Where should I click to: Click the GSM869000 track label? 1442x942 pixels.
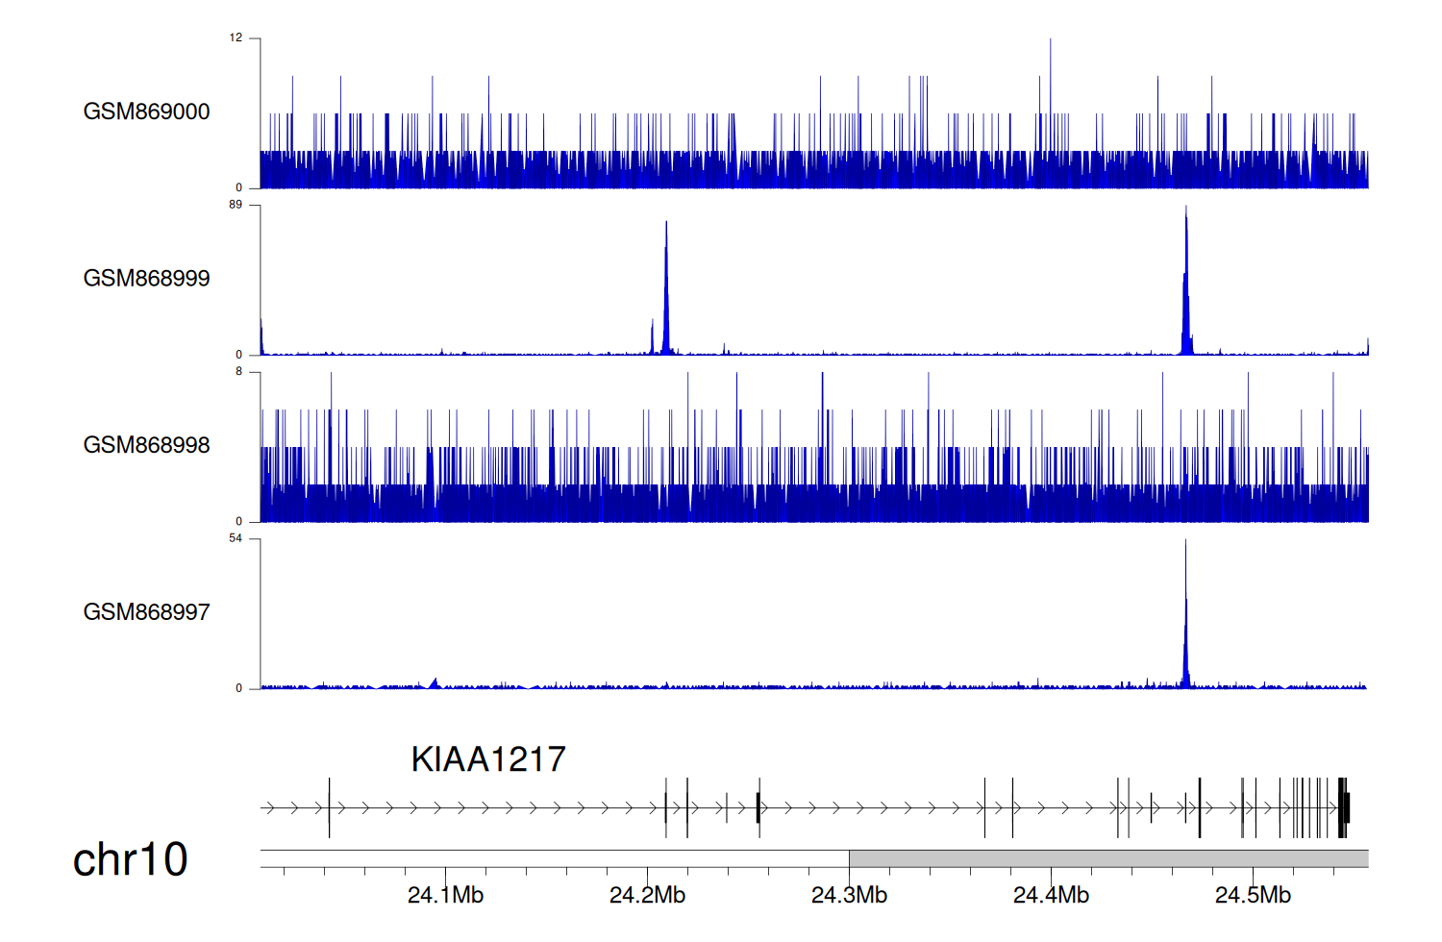tap(146, 112)
